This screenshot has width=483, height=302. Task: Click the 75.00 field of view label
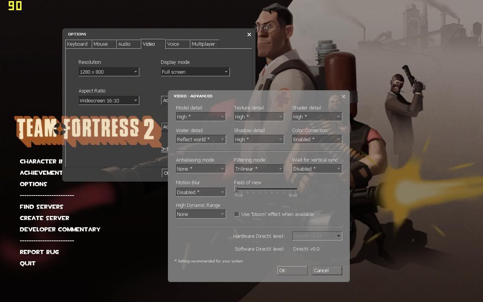click(238, 196)
